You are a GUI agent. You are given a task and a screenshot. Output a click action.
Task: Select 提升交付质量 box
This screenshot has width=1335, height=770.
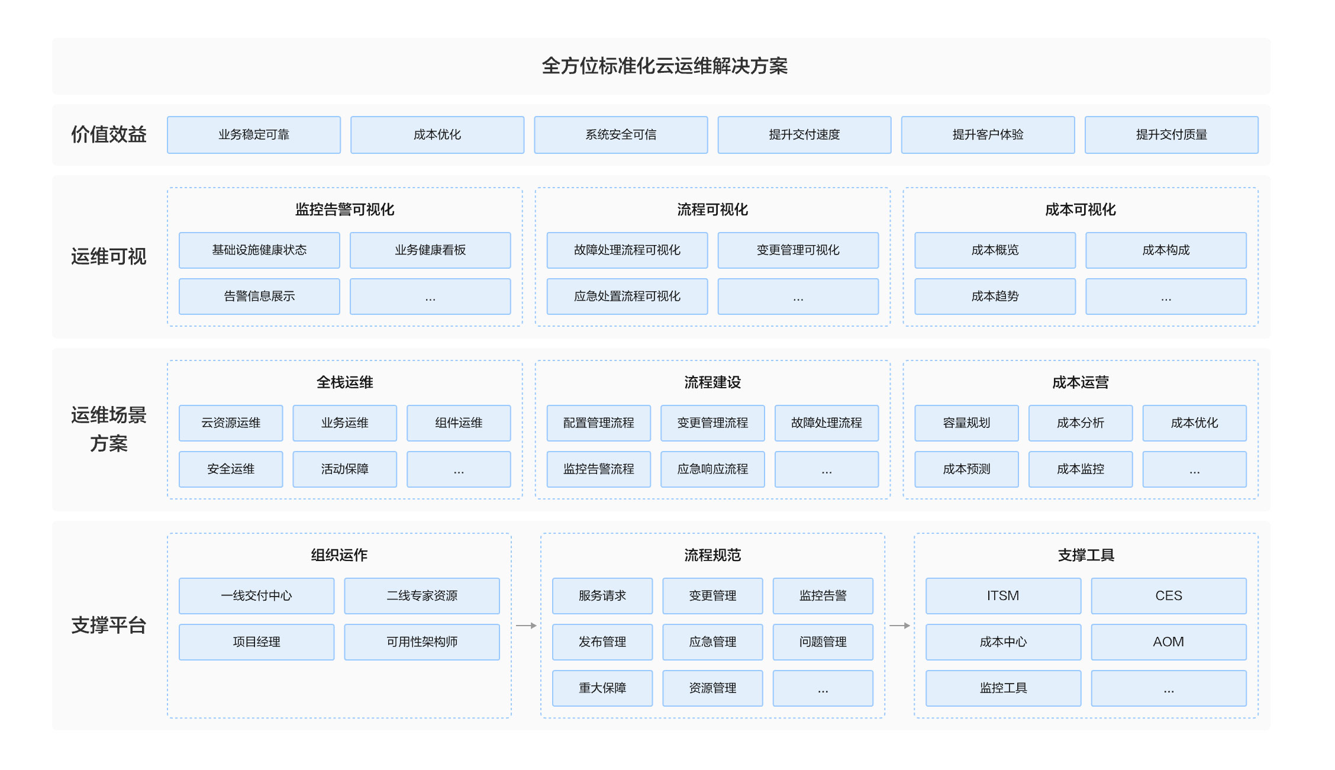pos(1171,135)
